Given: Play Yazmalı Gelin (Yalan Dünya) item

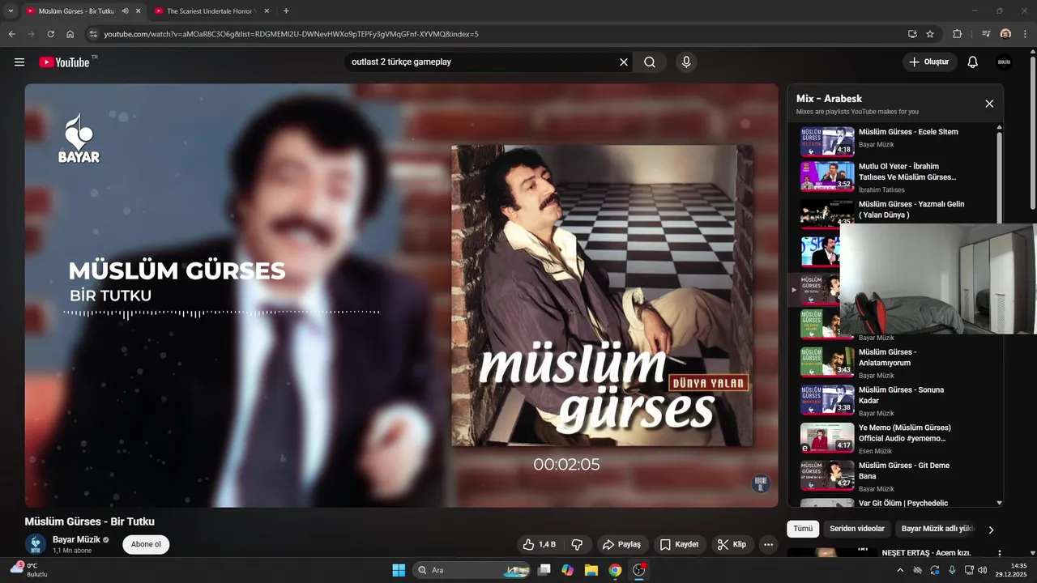Looking at the screenshot, I should (x=891, y=213).
